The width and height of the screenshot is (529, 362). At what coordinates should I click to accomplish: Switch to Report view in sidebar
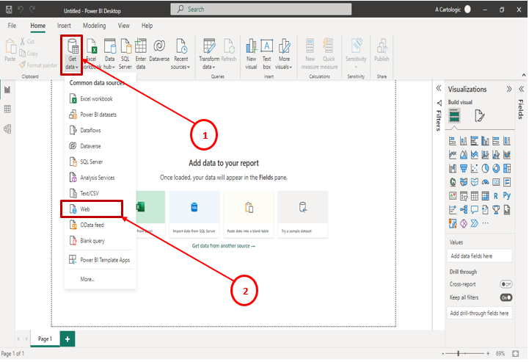[x=7, y=90]
